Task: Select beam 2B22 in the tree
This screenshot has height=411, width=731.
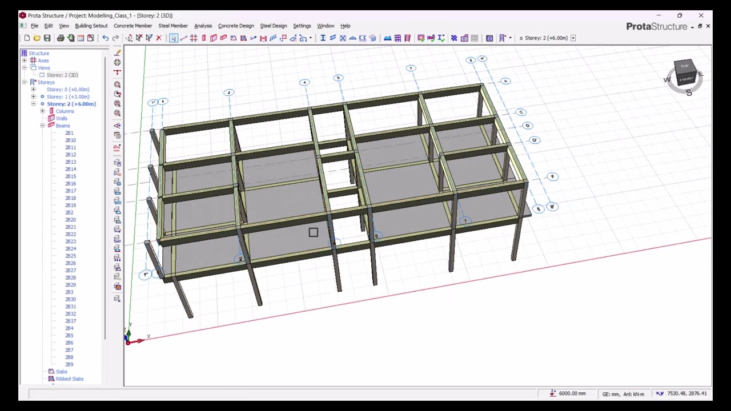Action: click(x=70, y=234)
